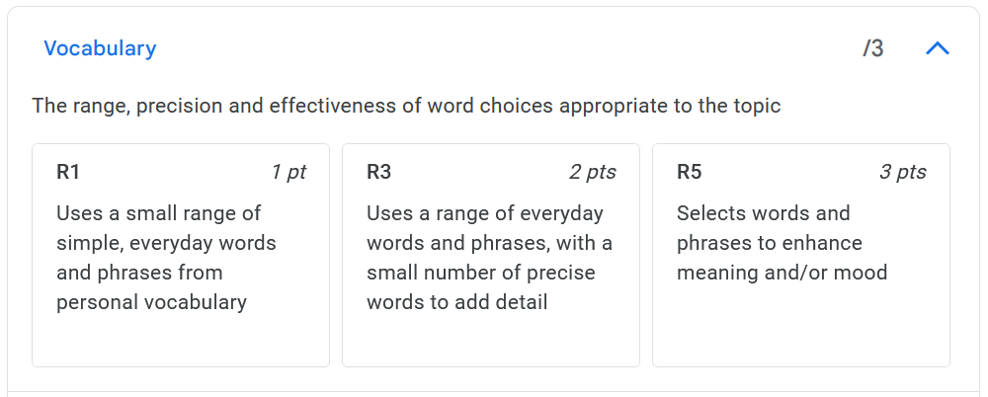Click the /3 score field

(872, 48)
